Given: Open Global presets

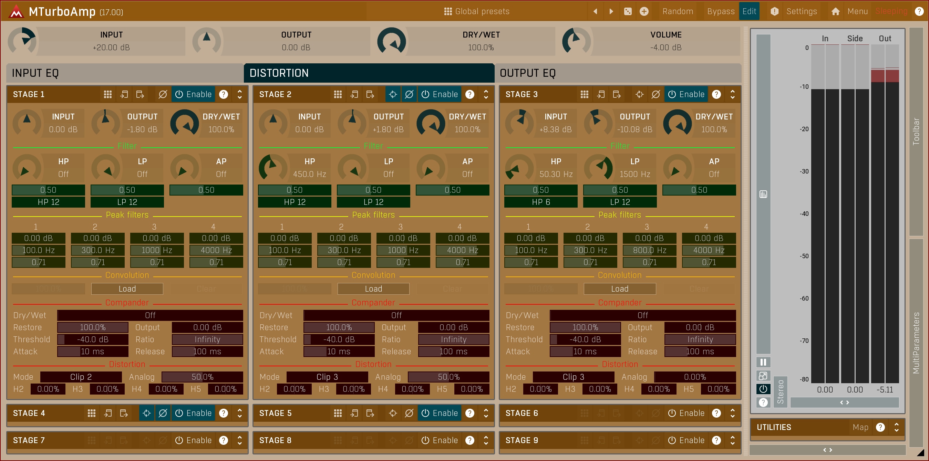Looking at the screenshot, I should pos(477,12).
